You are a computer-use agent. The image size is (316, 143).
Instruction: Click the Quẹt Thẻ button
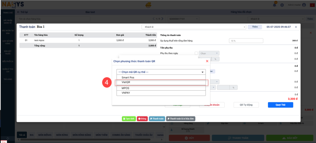tap(280, 105)
